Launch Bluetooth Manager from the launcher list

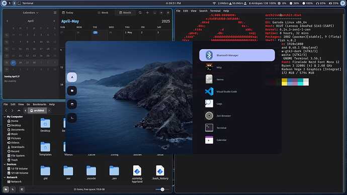click(x=237, y=55)
